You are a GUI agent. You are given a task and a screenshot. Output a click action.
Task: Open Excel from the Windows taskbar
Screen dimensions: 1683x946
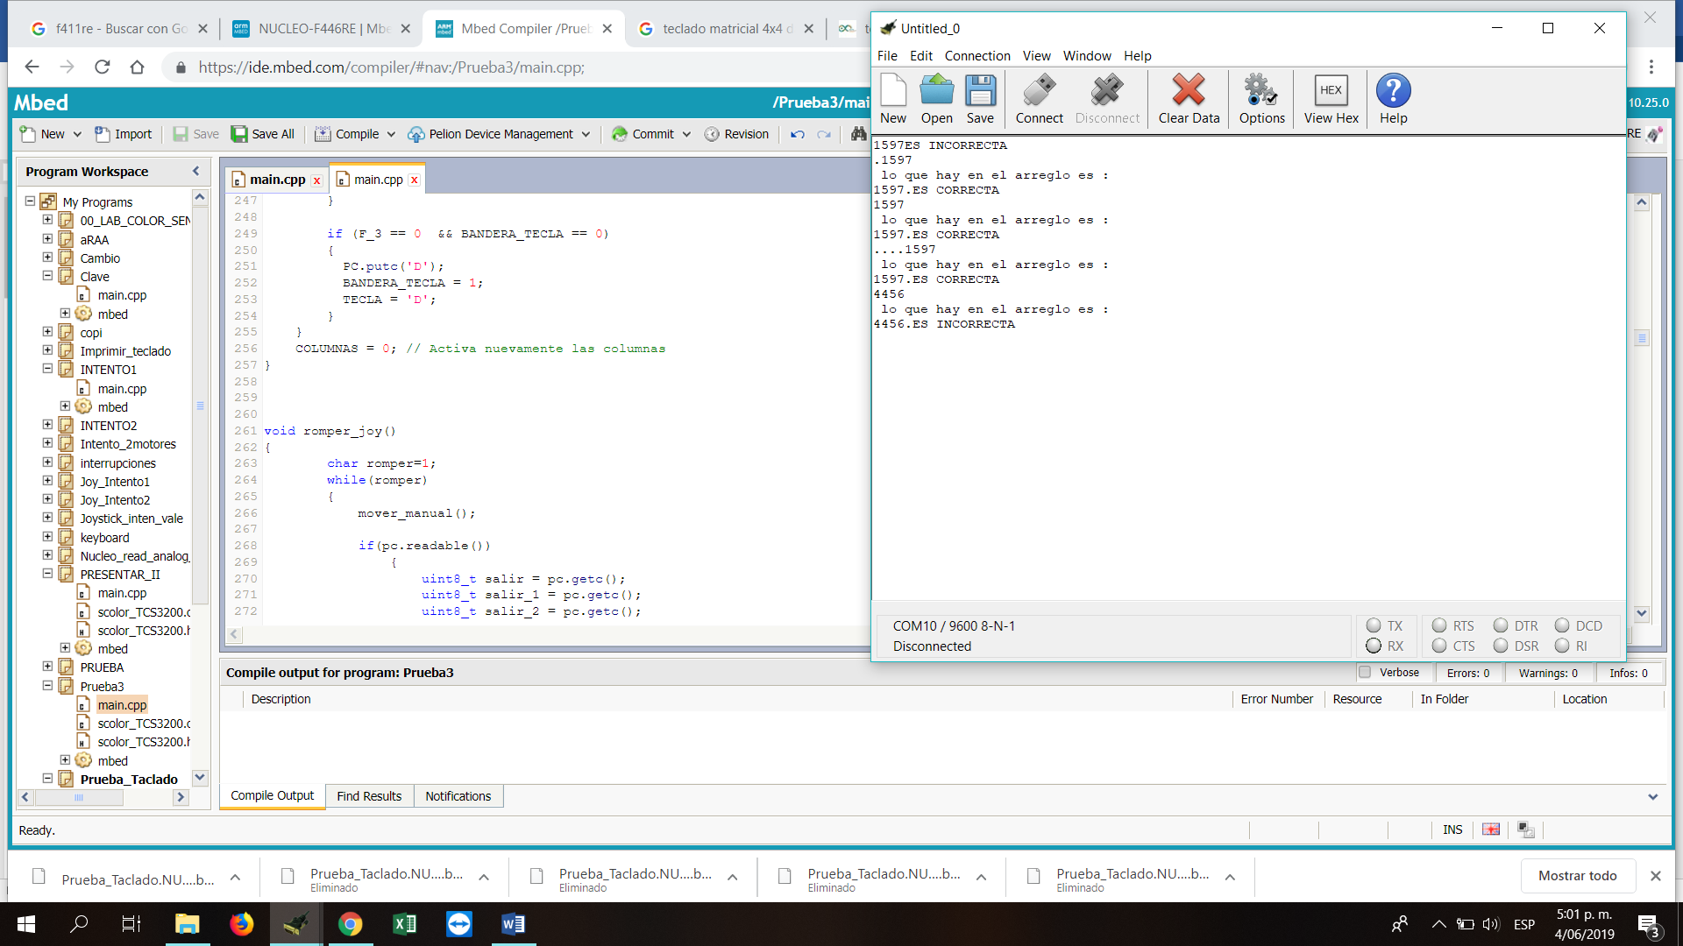point(404,924)
